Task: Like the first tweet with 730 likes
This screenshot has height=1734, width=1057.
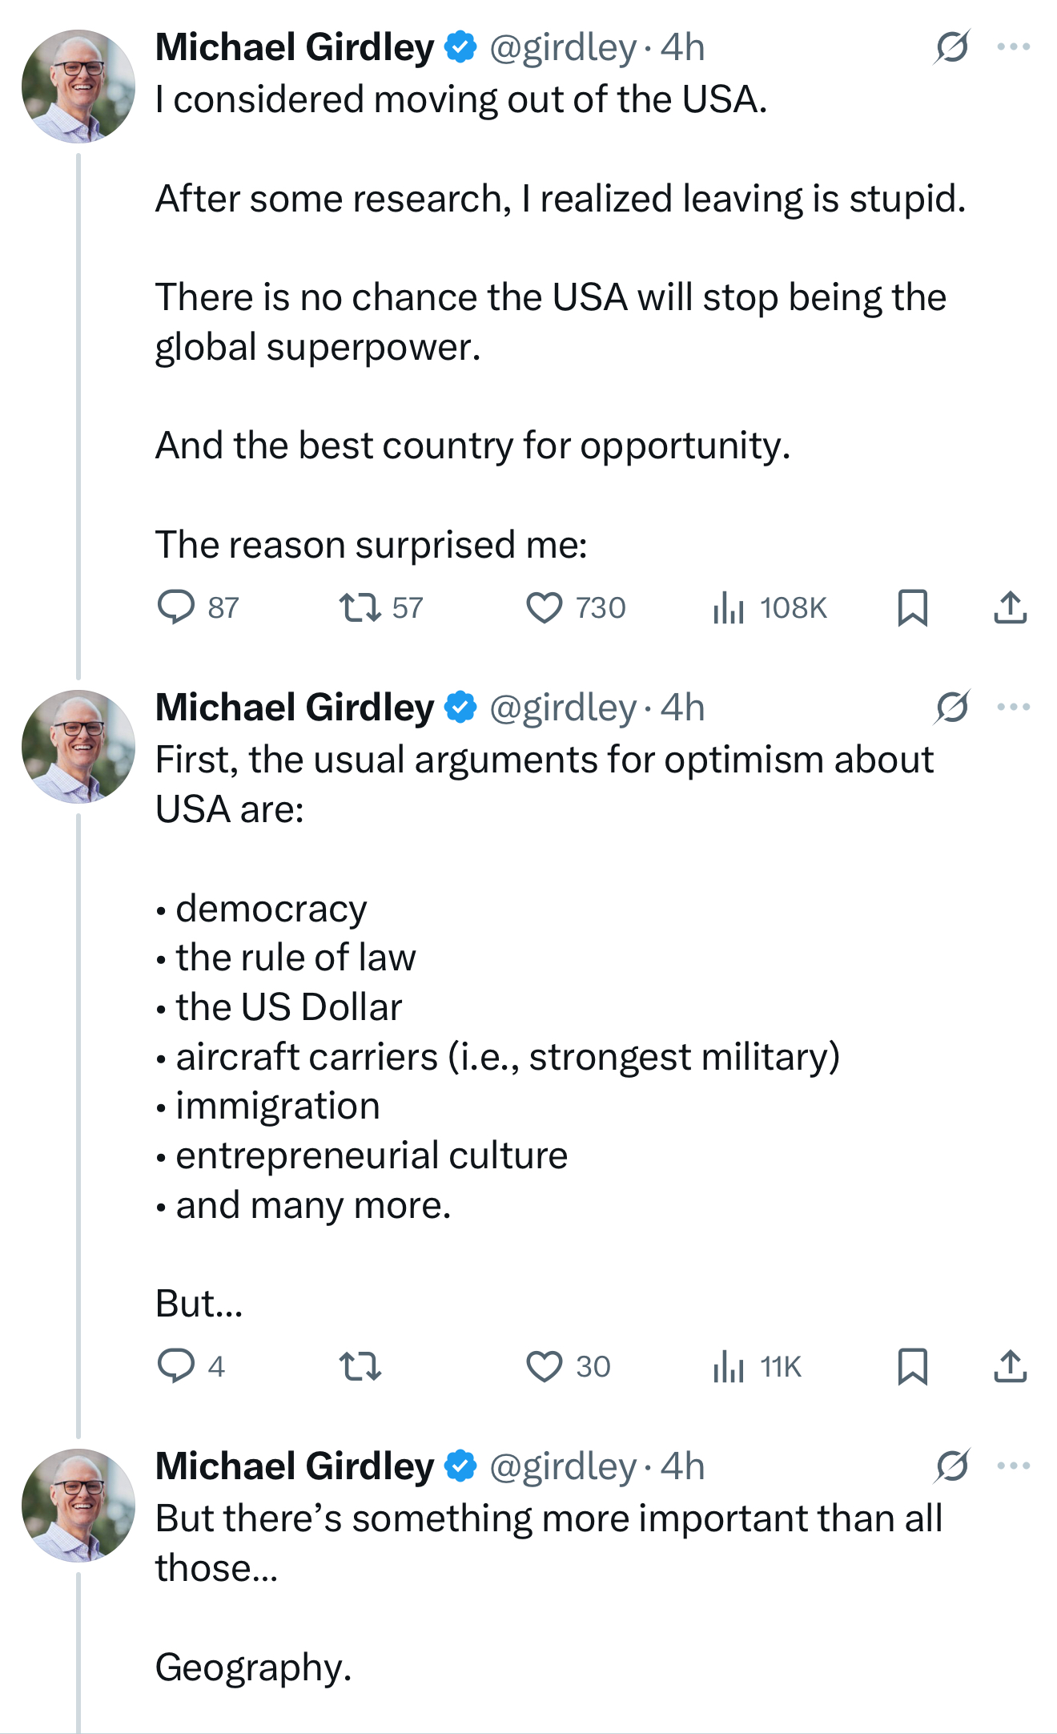Action: coord(545,607)
